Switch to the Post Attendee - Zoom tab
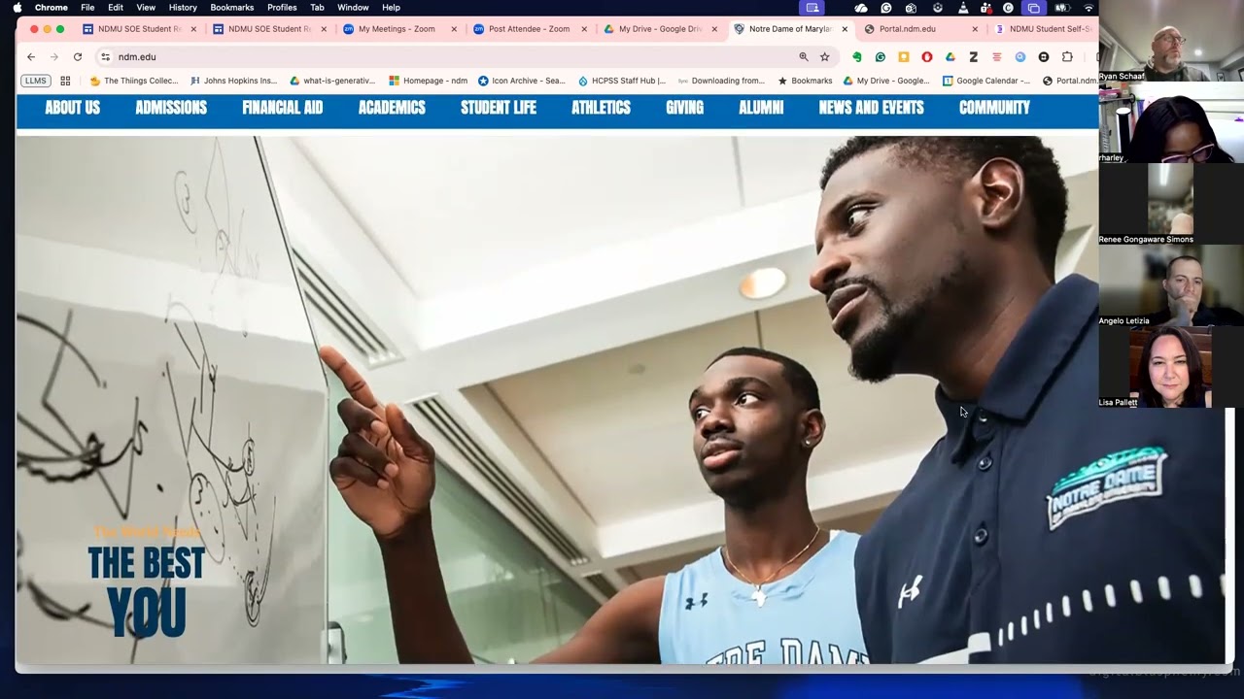 [x=529, y=29]
